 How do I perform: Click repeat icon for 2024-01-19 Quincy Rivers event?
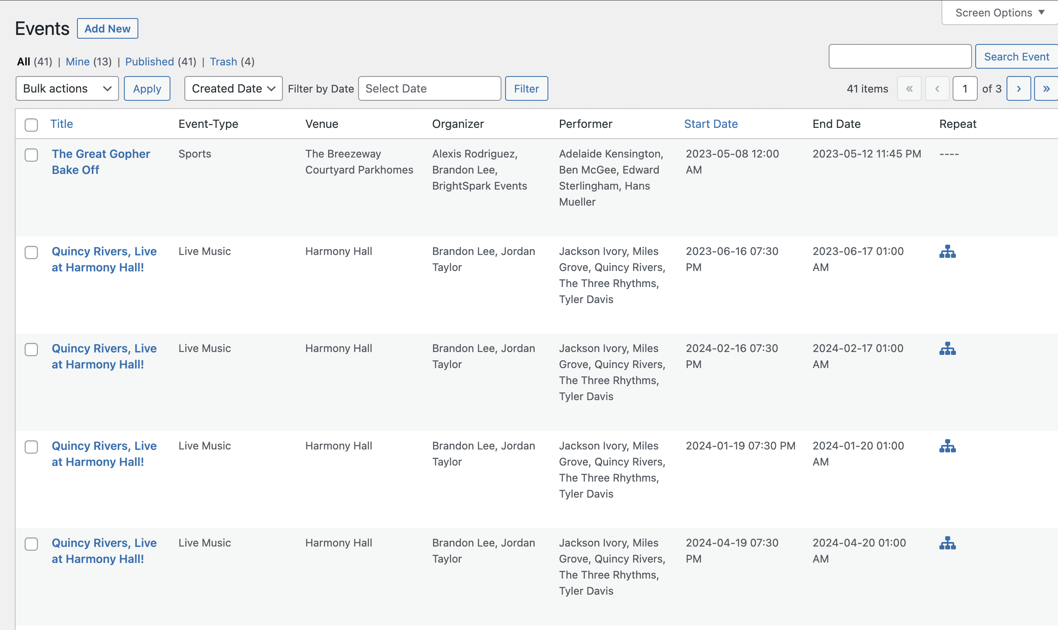click(x=947, y=446)
